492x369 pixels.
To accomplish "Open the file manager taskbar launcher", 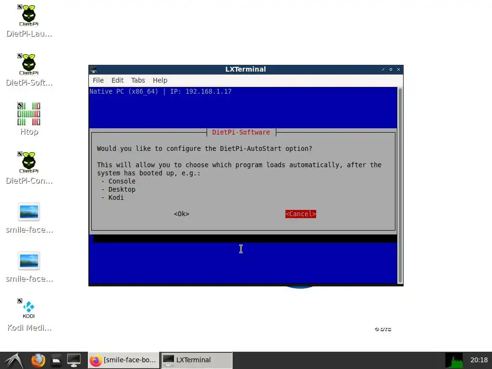I will pos(56,360).
